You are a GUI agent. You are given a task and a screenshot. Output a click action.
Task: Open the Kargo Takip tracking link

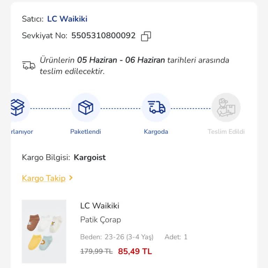pyautogui.click(x=44, y=178)
